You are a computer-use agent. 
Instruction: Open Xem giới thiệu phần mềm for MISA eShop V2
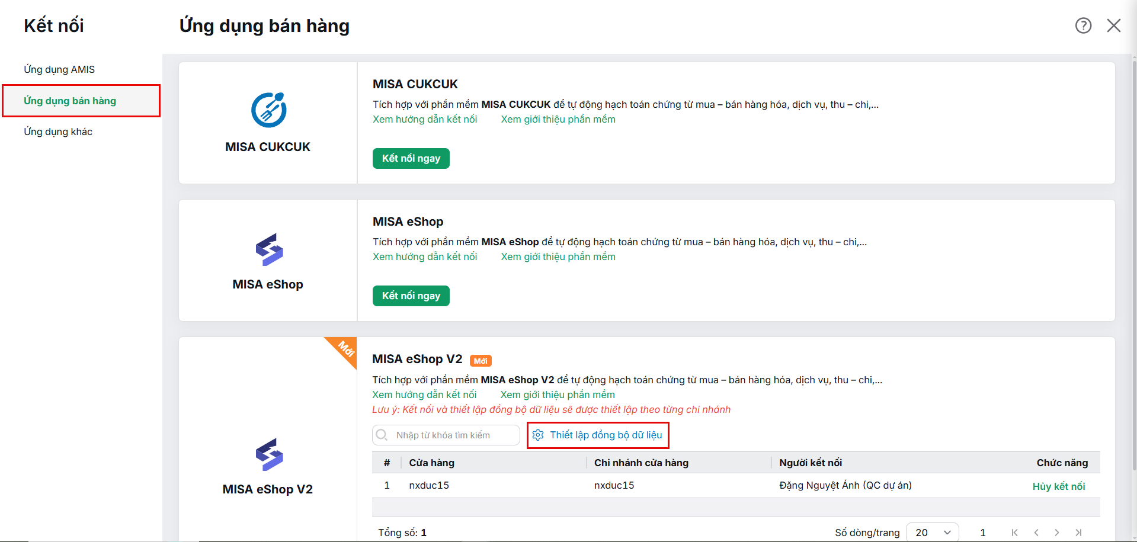pos(558,395)
